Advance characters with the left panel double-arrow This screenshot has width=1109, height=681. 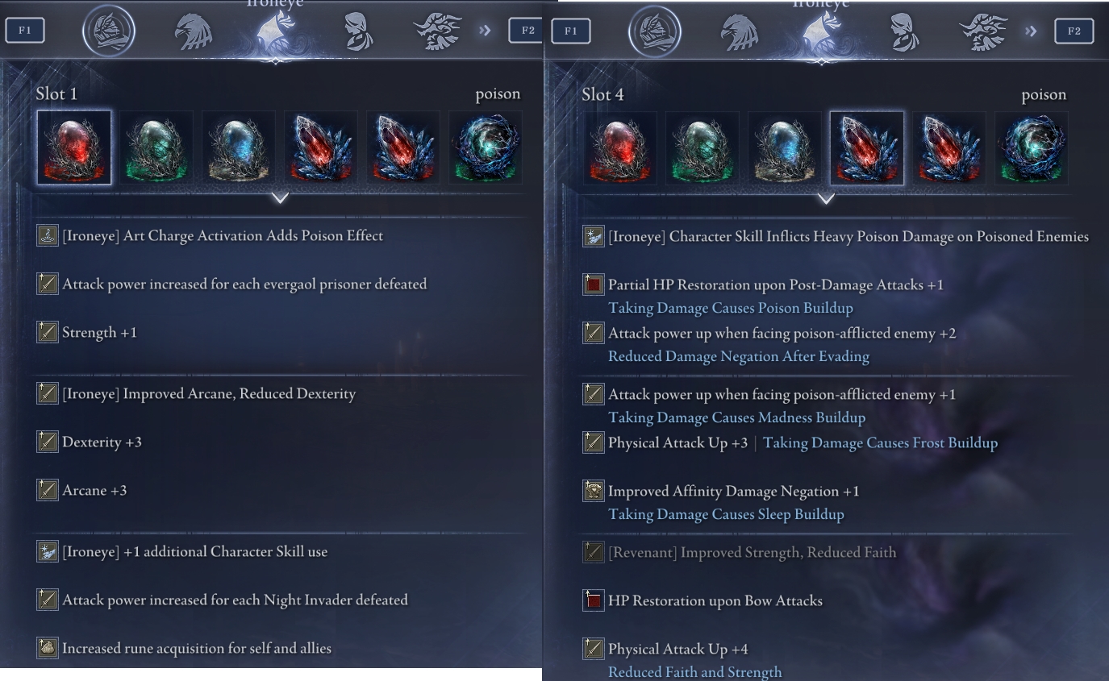pos(485,31)
